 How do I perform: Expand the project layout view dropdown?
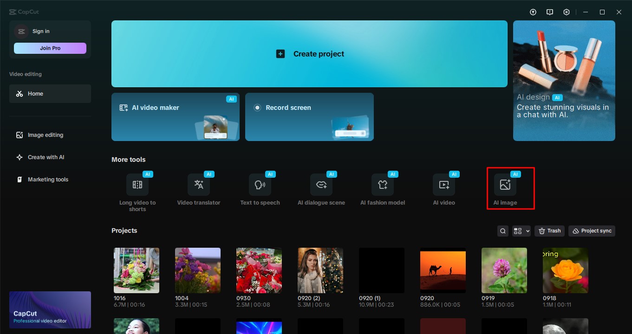click(x=521, y=231)
